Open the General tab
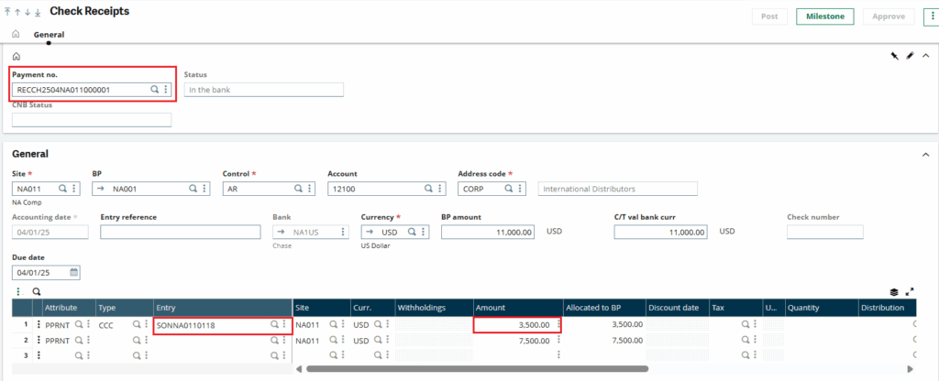This screenshot has height=381, width=939. click(50, 35)
